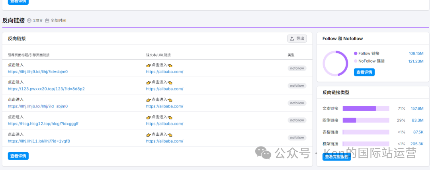Click alibaba.com link in pwxxx20.top row

coord(164,89)
